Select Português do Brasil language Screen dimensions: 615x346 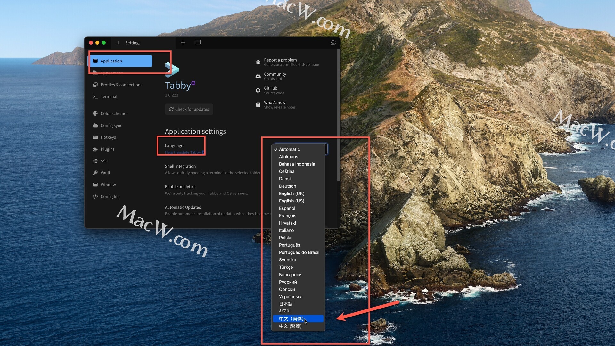click(x=298, y=252)
